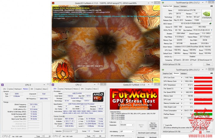Viewport: 215px width, 138px height.
Task: Click the 3463 RPM fan speed reading
Action: pos(189,92)
